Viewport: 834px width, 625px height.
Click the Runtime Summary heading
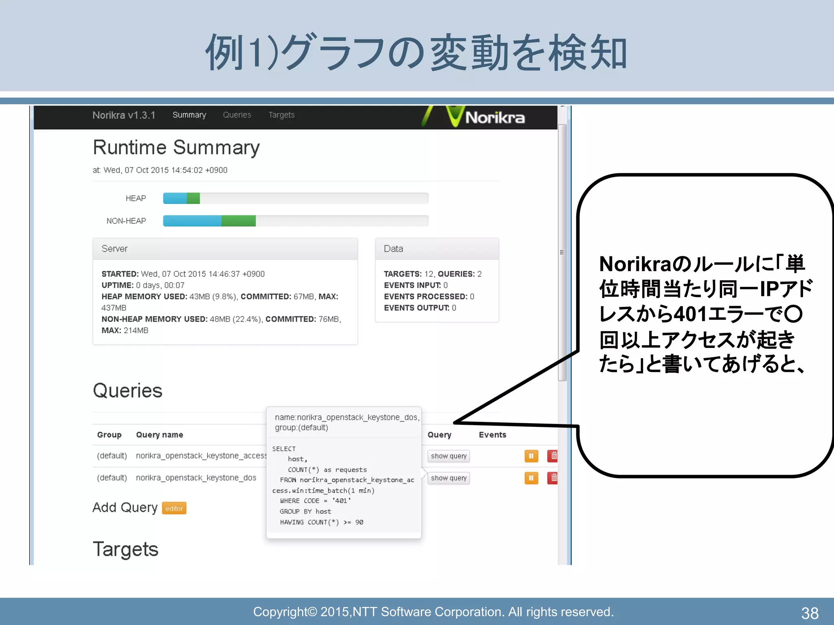pyautogui.click(x=176, y=147)
